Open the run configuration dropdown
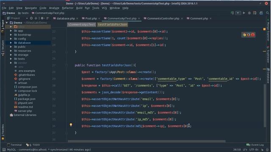Image resolution: width=271 pixels, height=152 pixels. click(238, 13)
